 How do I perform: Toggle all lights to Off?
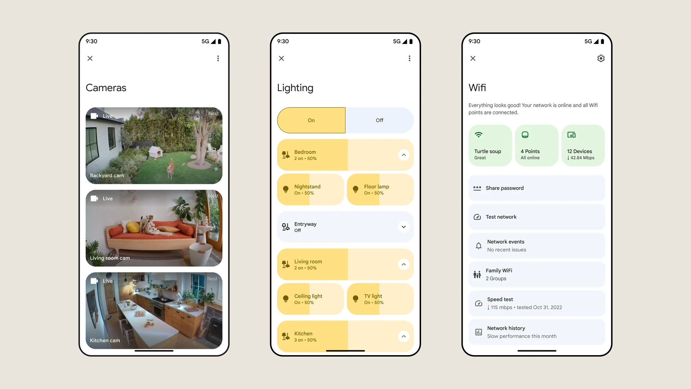(380, 120)
